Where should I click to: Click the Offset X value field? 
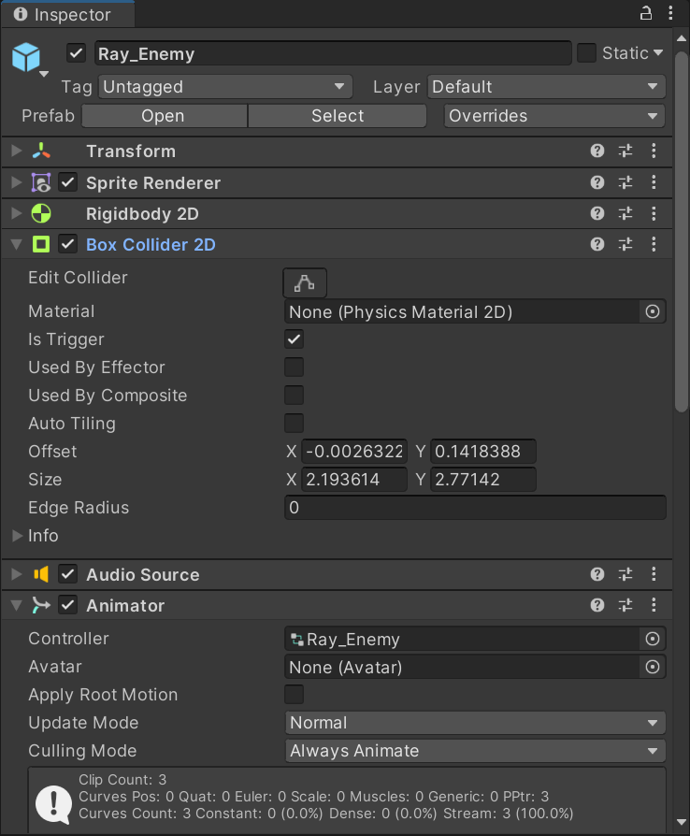click(354, 452)
